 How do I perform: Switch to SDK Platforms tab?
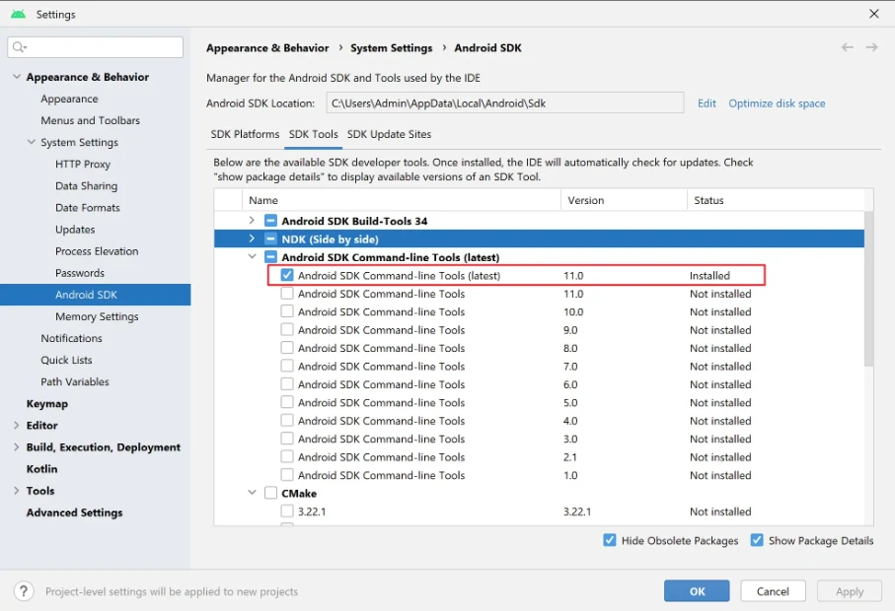point(245,134)
